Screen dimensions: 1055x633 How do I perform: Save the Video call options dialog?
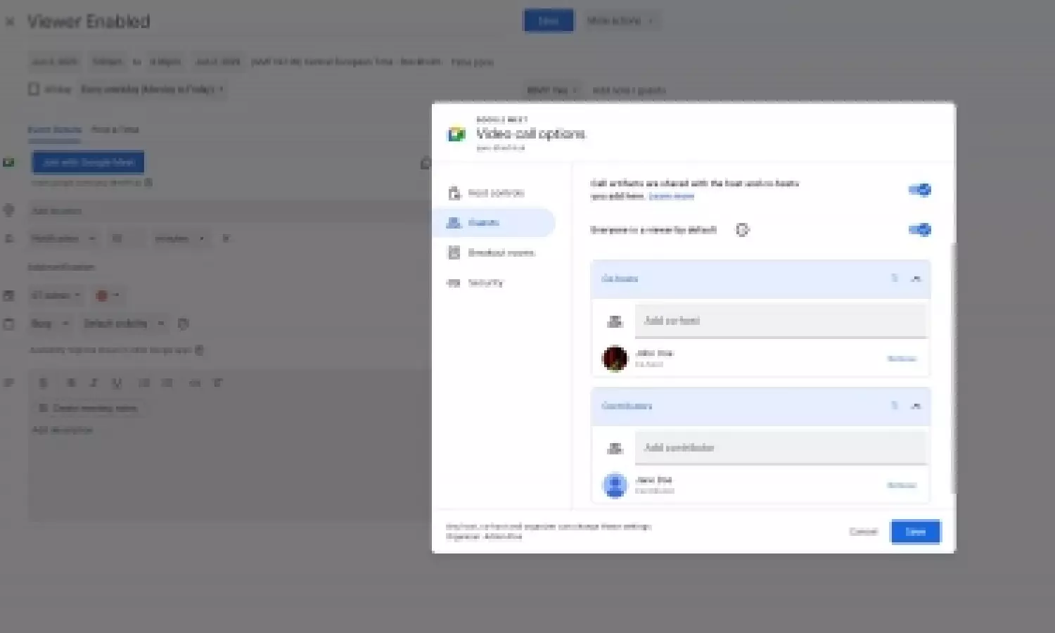[915, 532]
